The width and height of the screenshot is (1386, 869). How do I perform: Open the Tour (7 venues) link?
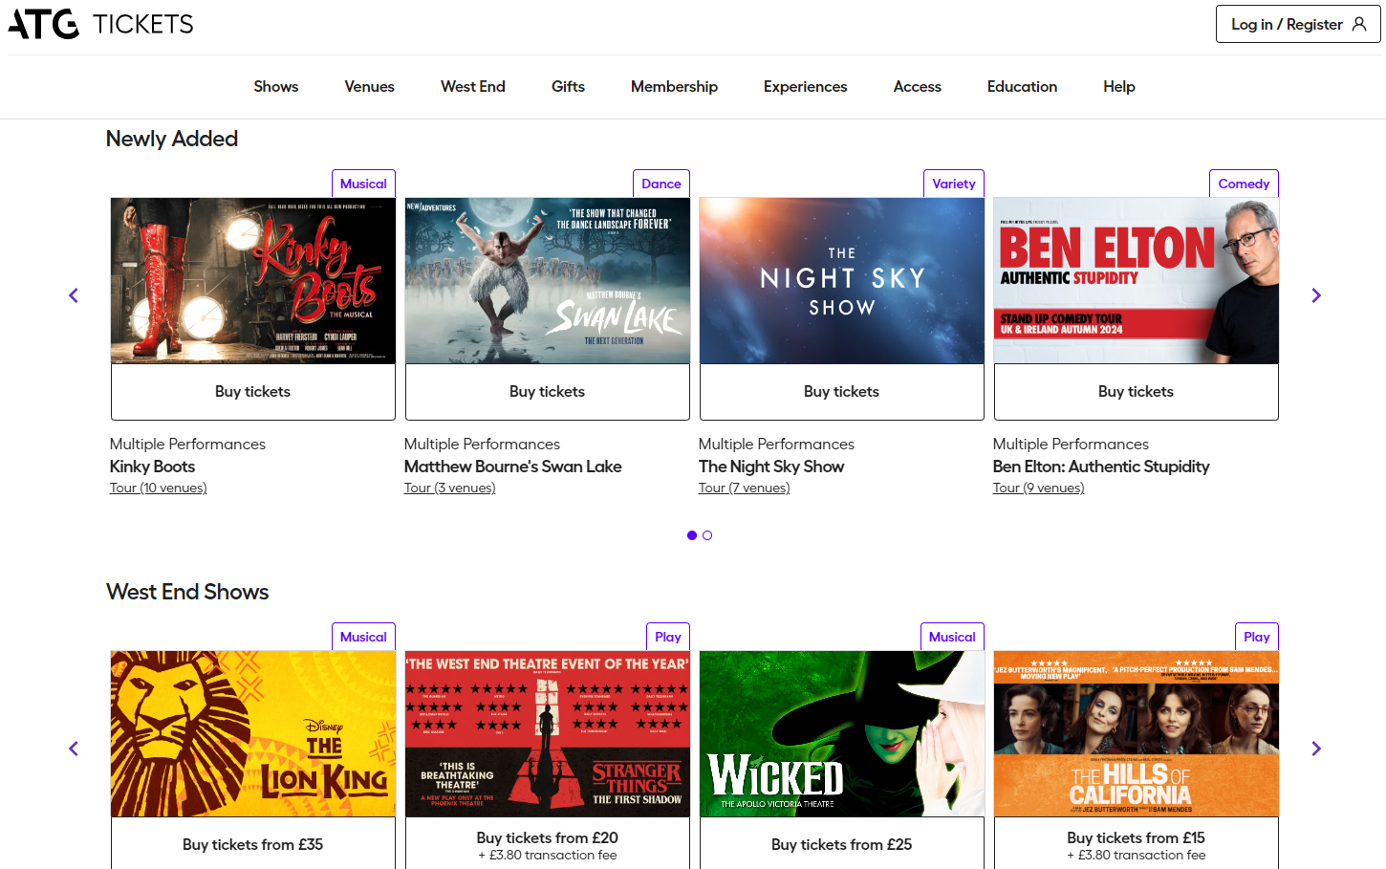point(744,488)
